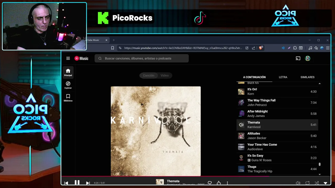This screenshot has width=335, height=188.
Task: Click the TikTok logo in stream overlay
Action: [x=200, y=18]
